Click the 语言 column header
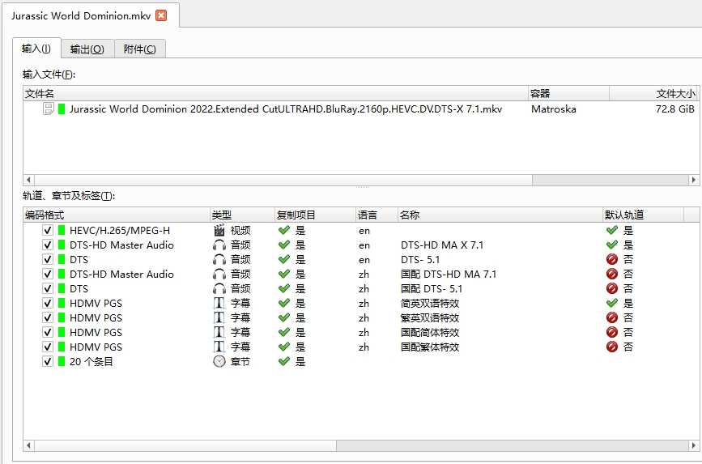This screenshot has width=702, height=464. pyautogui.click(x=377, y=215)
